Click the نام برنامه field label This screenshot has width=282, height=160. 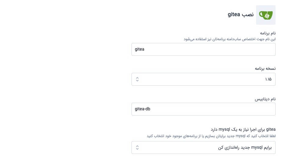pyautogui.click(x=268, y=33)
